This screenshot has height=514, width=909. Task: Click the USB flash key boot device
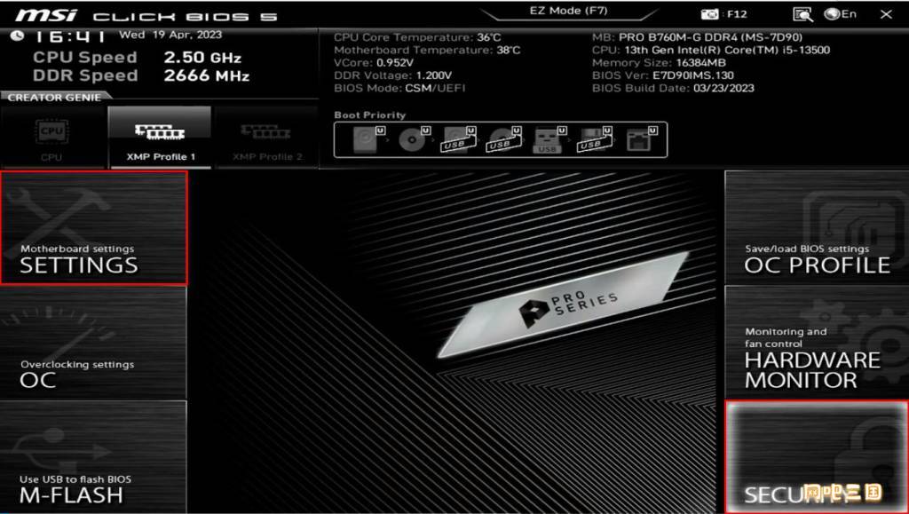549,139
